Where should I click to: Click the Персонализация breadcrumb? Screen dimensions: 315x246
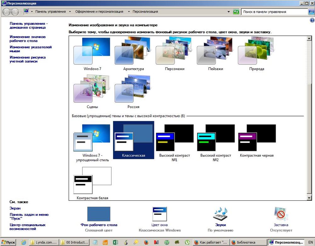tap(145, 12)
